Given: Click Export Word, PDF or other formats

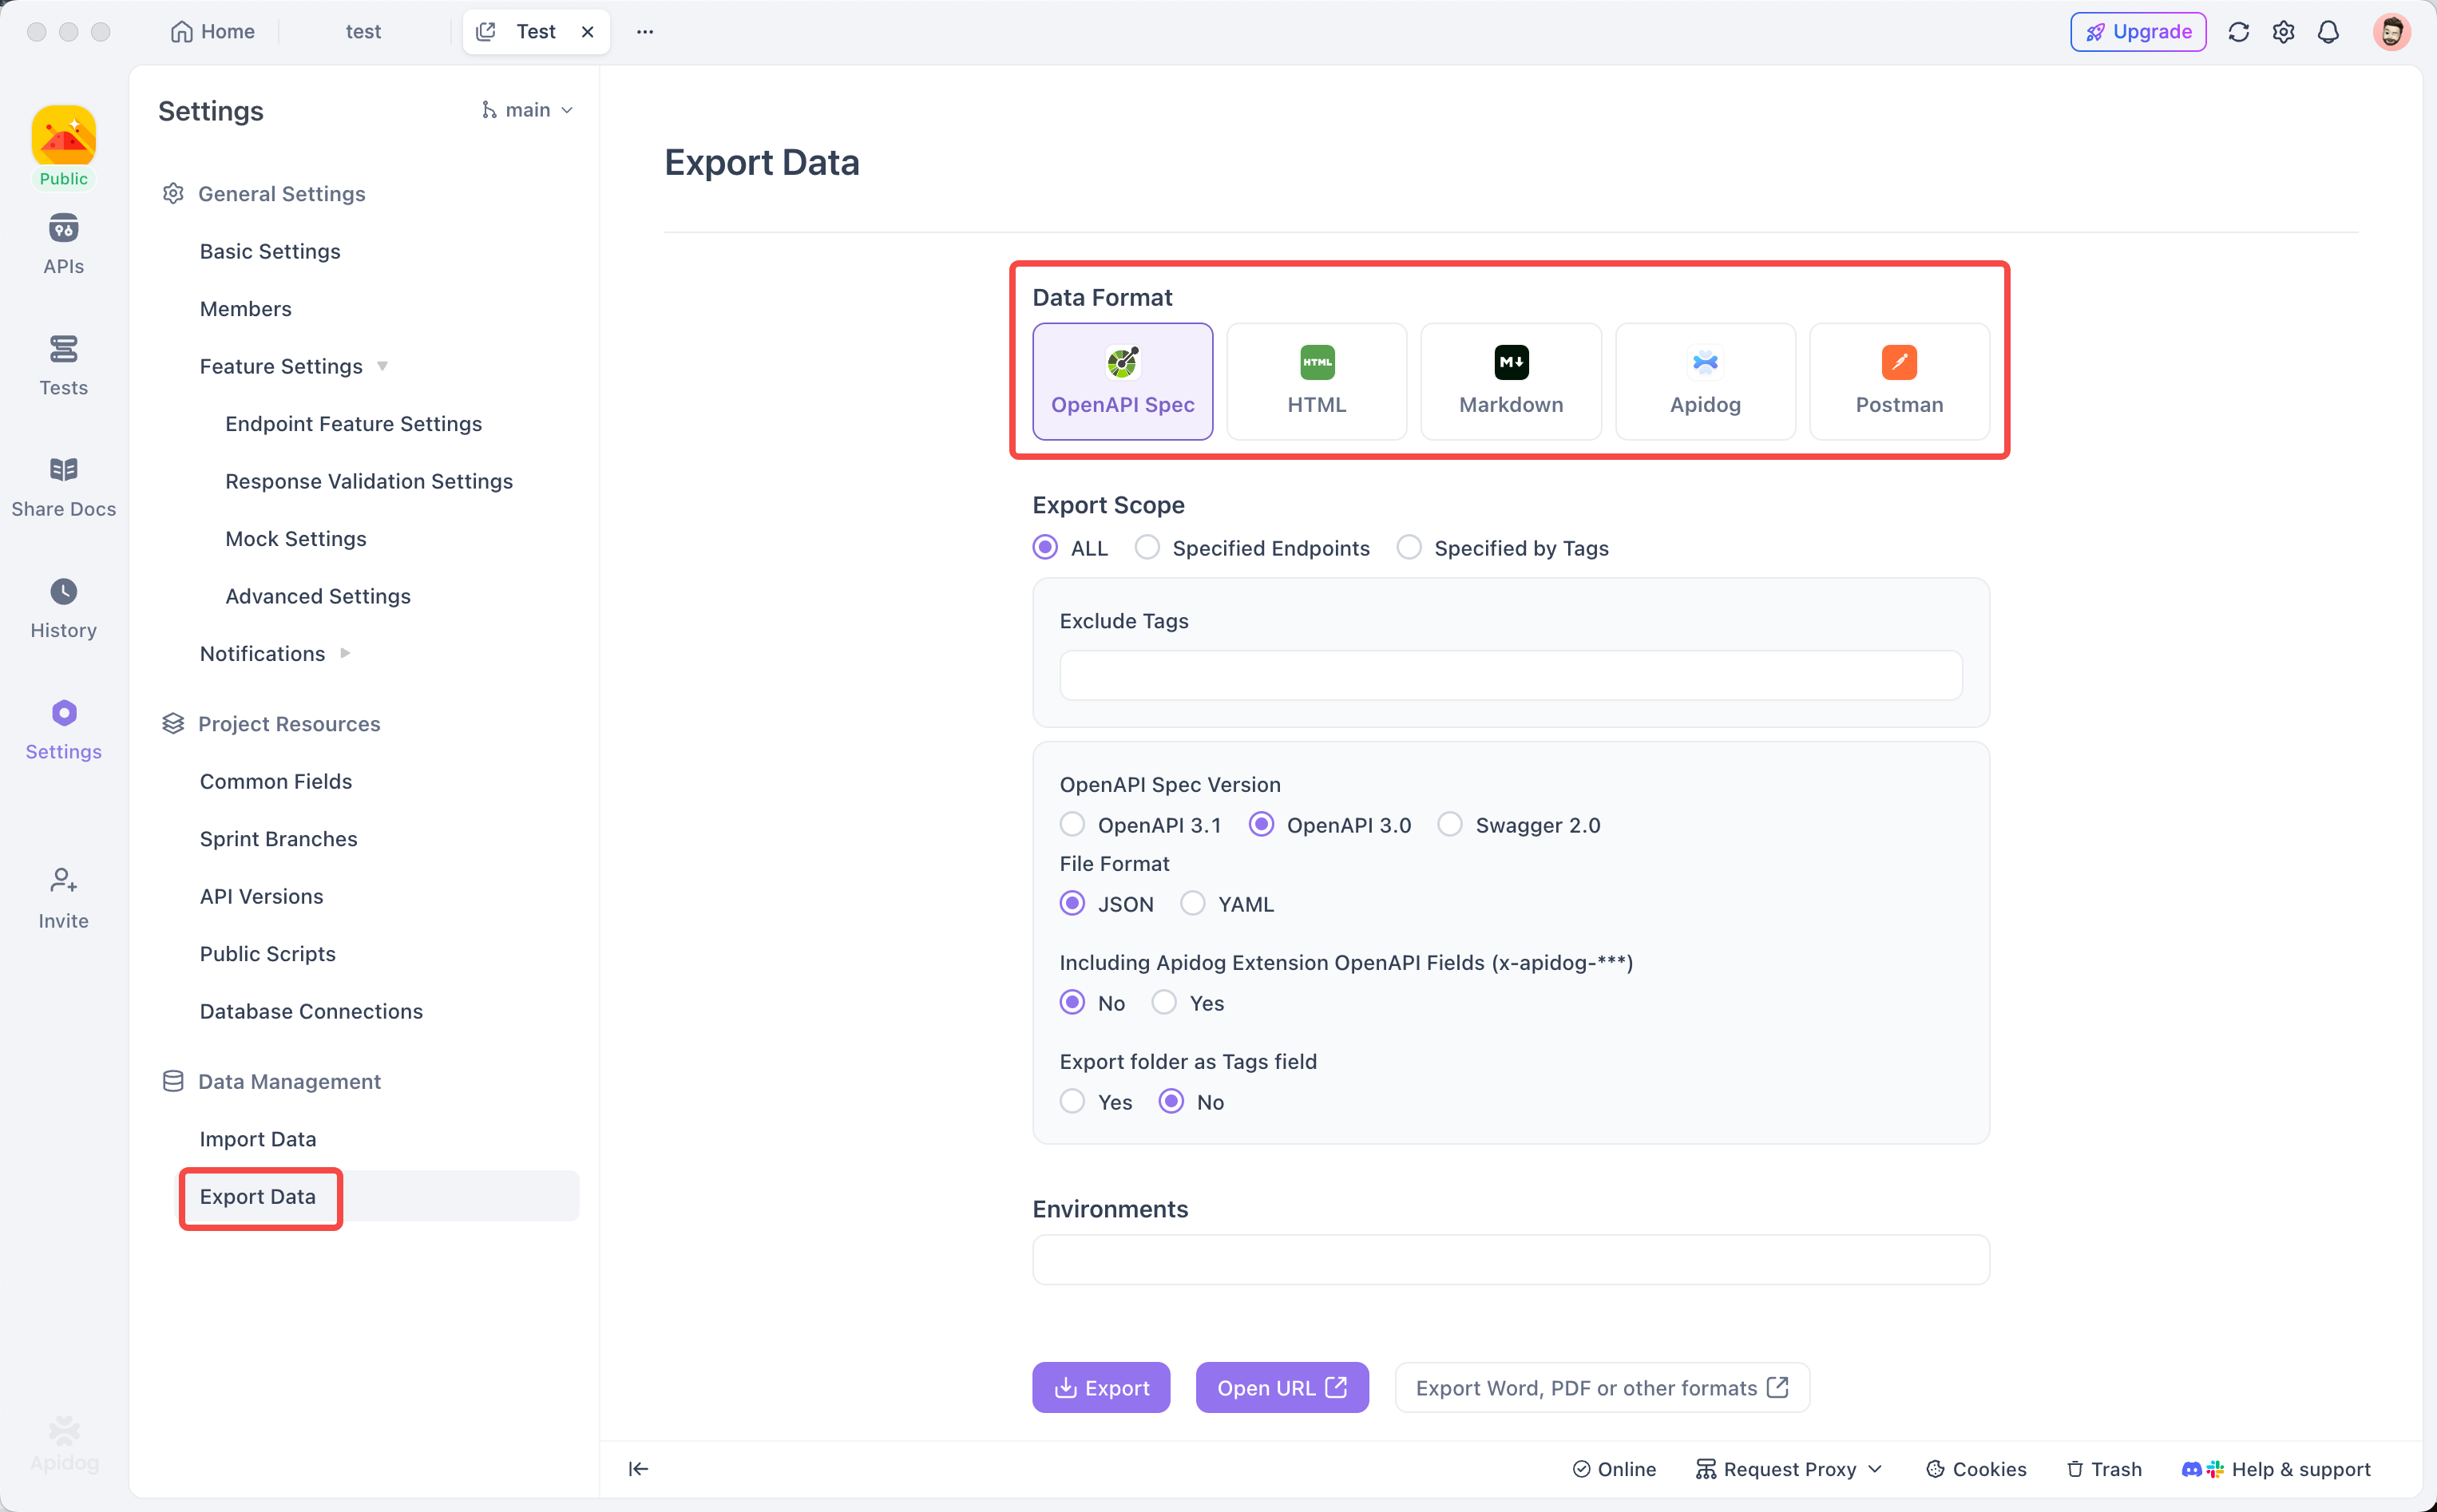Looking at the screenshot, I should click(1601, 1387).
